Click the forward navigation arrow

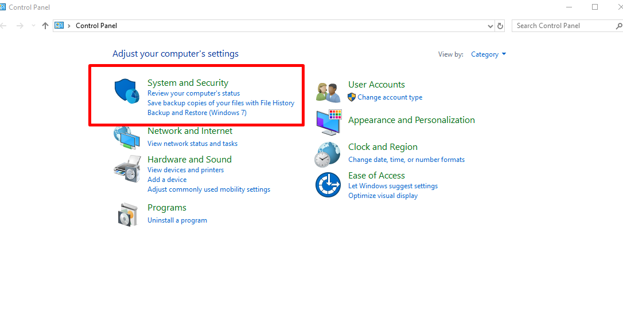point(20,26)
